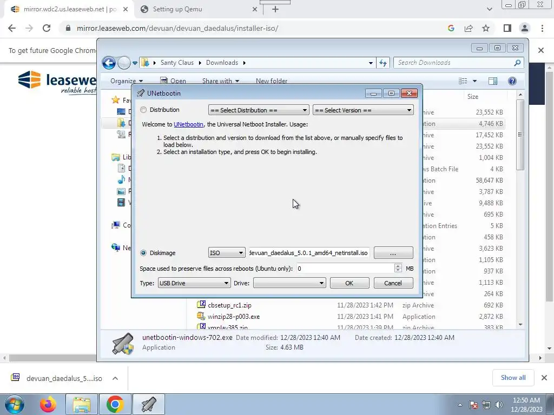Click the Size column header

pos(473,96)
